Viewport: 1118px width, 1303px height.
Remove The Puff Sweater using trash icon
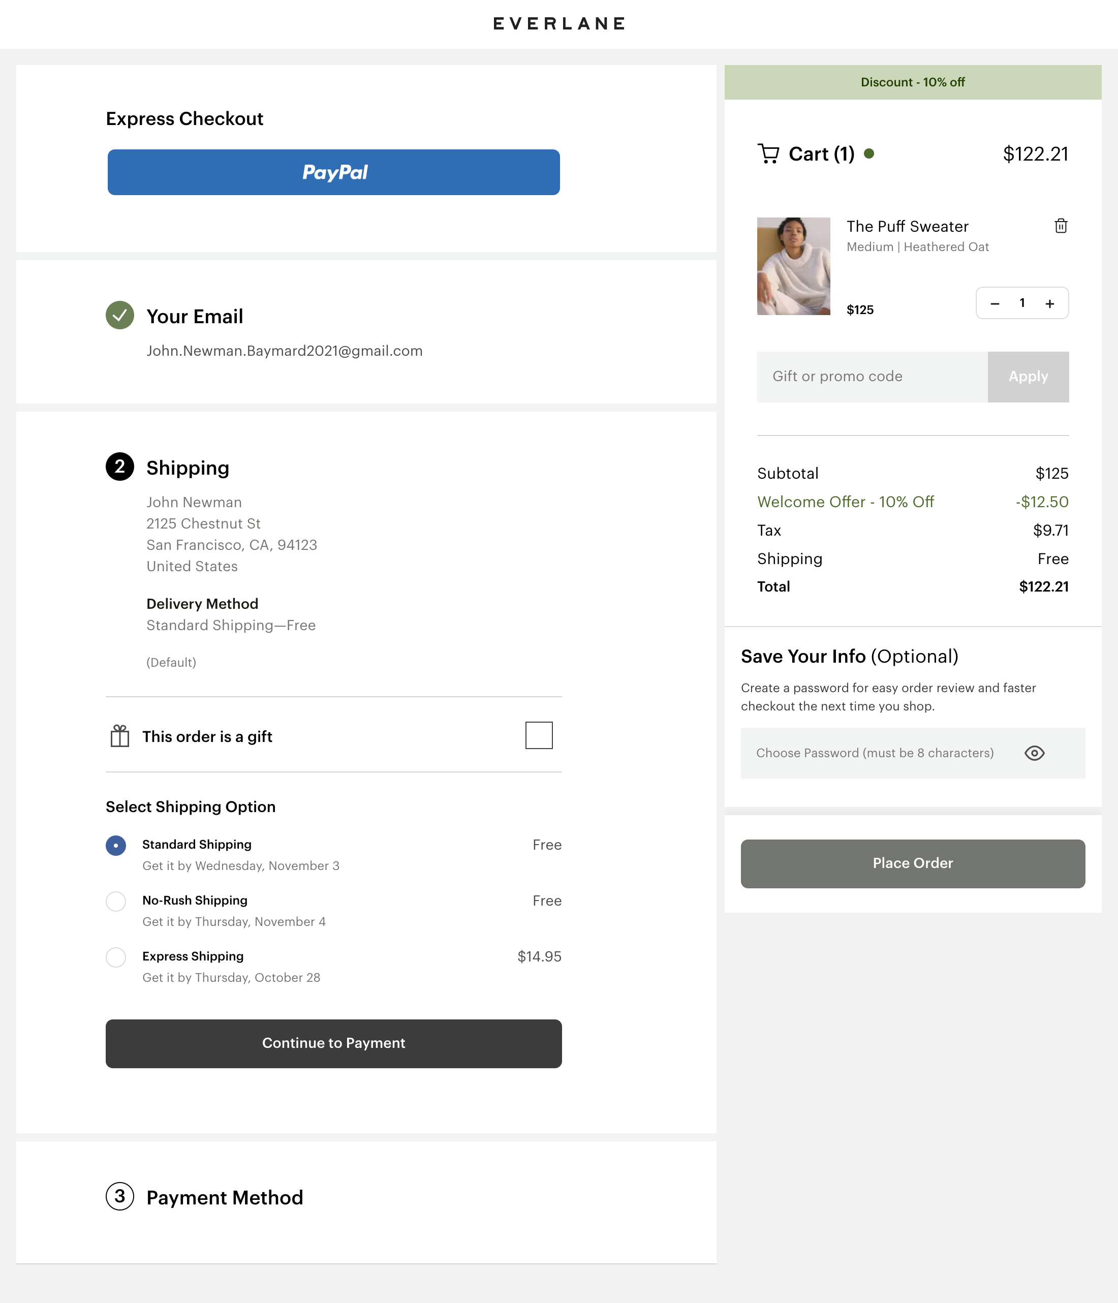point(1060,226)
